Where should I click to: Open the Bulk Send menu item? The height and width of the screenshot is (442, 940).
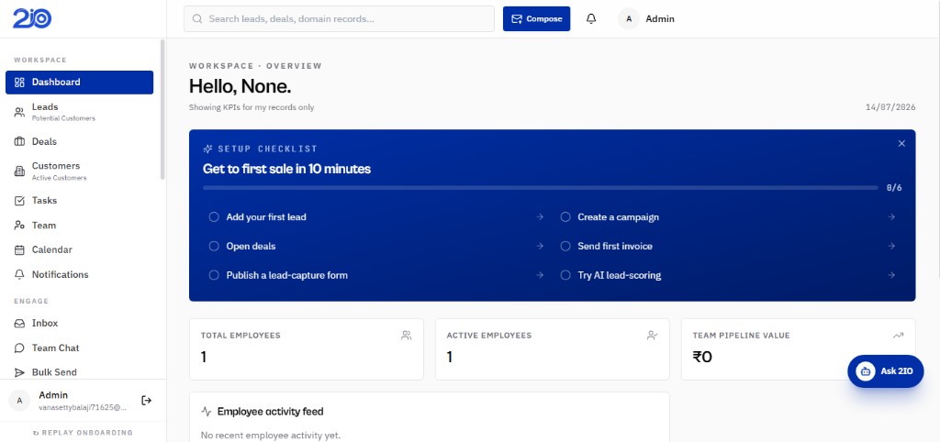click(79, 372)
